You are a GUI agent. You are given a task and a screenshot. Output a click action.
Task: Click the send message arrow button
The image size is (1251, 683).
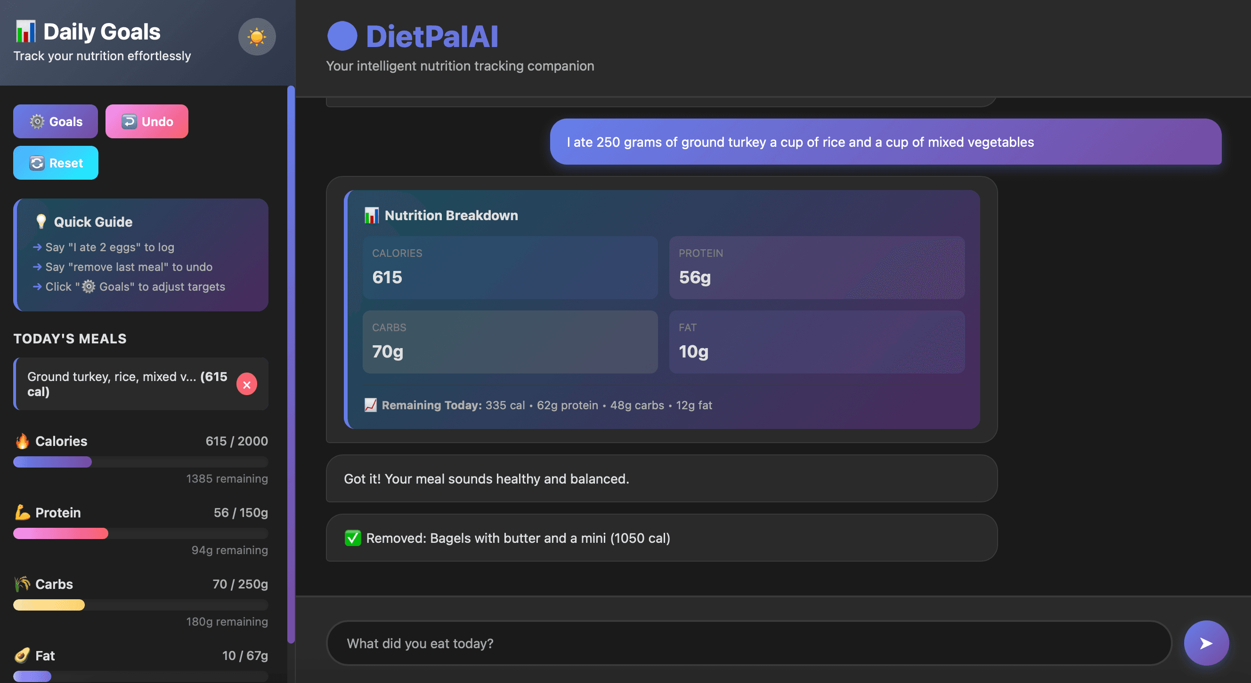tap(1206, 643)
